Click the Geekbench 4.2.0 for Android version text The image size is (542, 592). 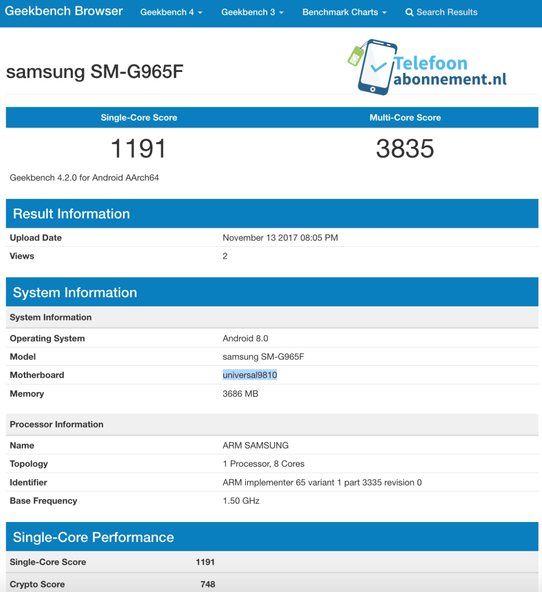point(84,178)
